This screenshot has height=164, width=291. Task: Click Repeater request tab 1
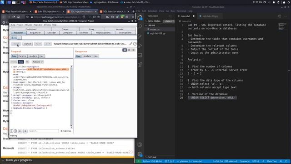(14, 37)
